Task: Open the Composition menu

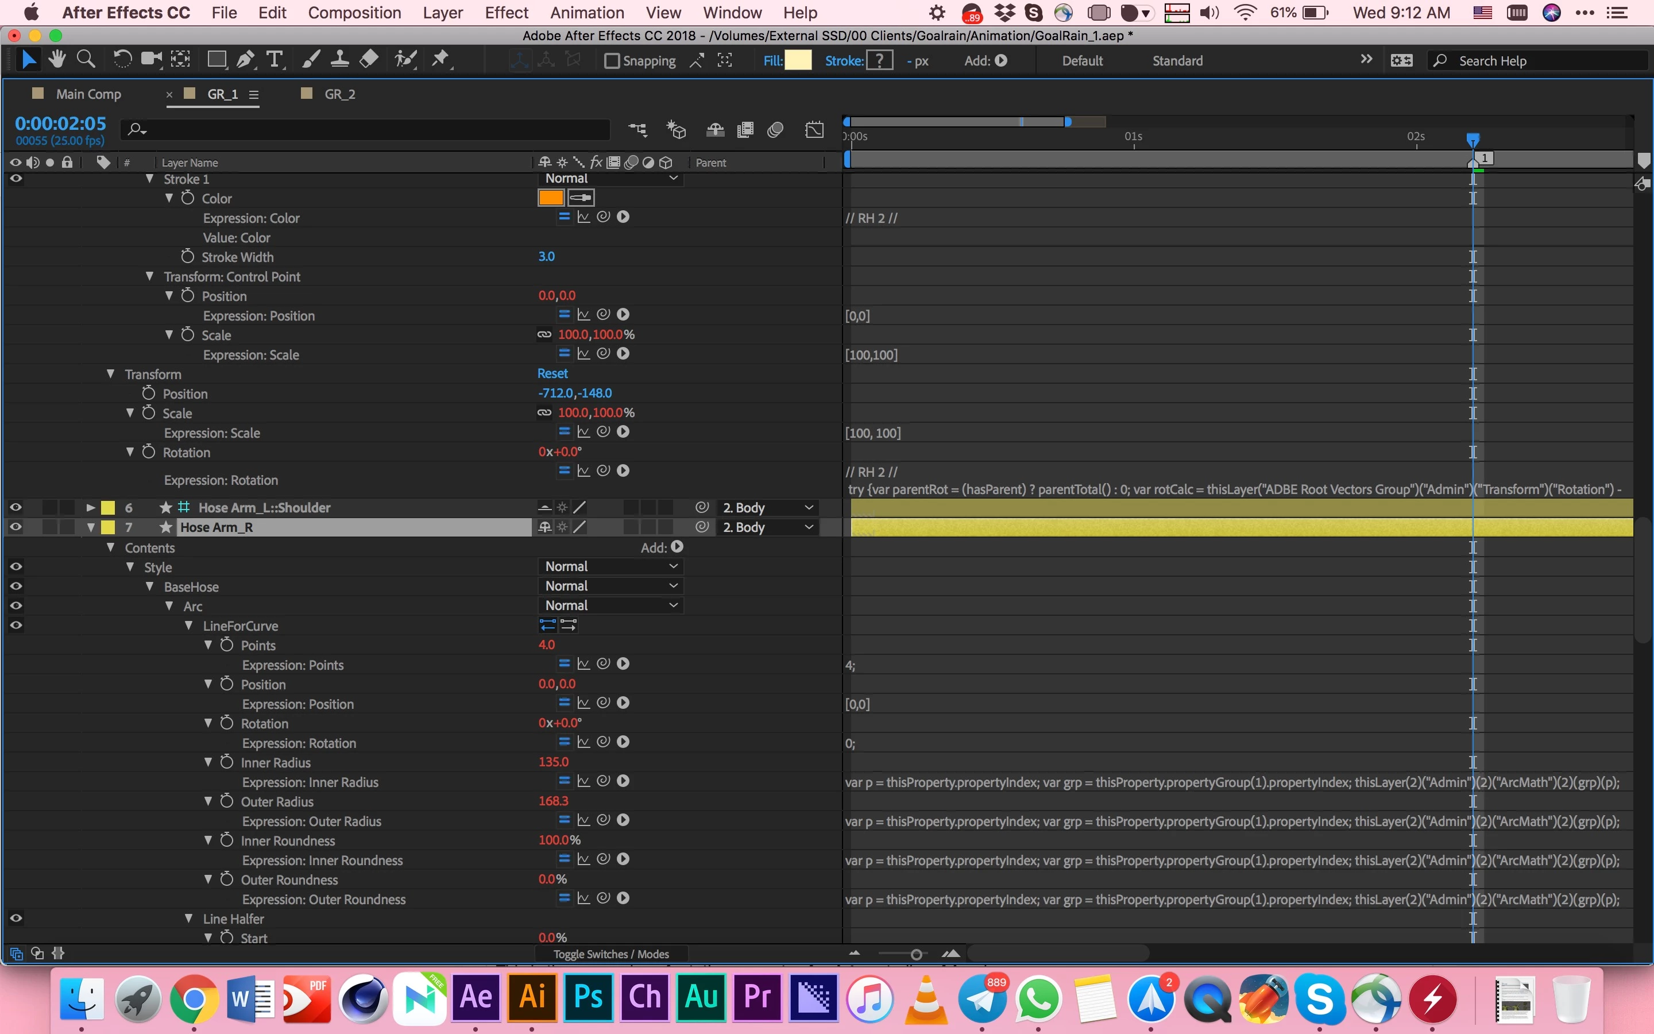Action: (x=354, y=12)
